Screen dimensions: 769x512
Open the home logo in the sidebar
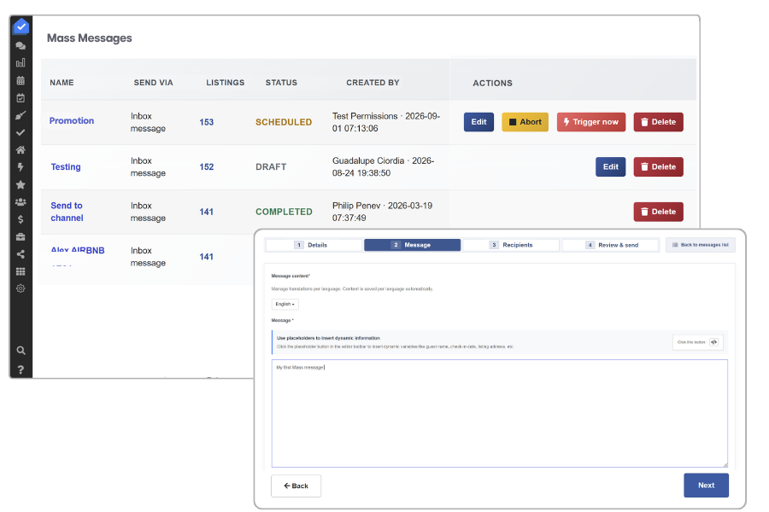21,26
